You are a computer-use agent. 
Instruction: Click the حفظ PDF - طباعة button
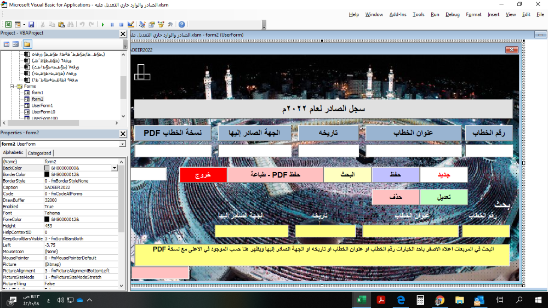pos(276,175)
